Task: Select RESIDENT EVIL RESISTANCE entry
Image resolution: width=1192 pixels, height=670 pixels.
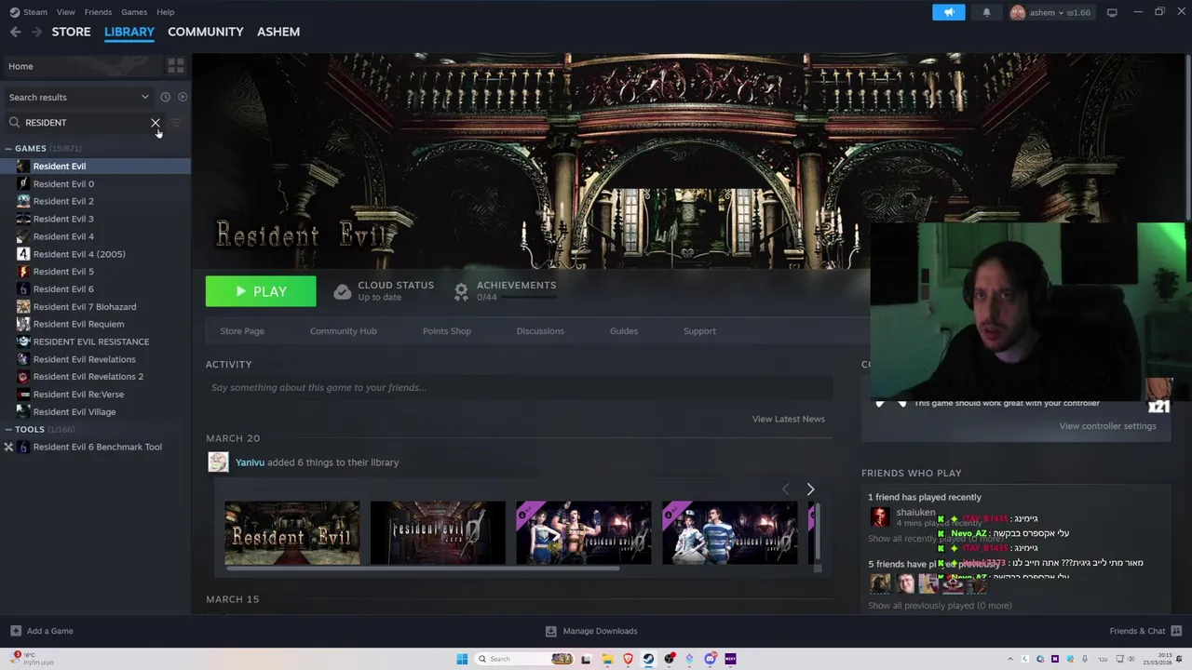Action: click(91, 342)
